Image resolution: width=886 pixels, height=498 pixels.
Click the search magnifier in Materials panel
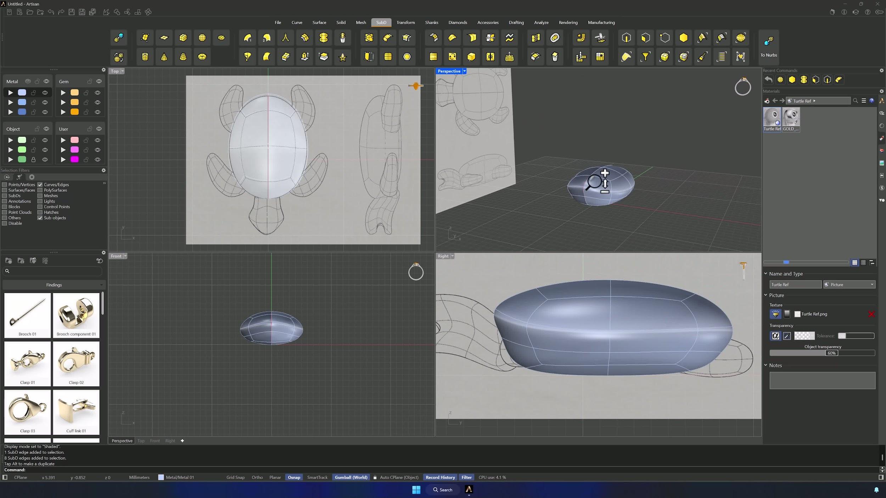pos(855,101)
